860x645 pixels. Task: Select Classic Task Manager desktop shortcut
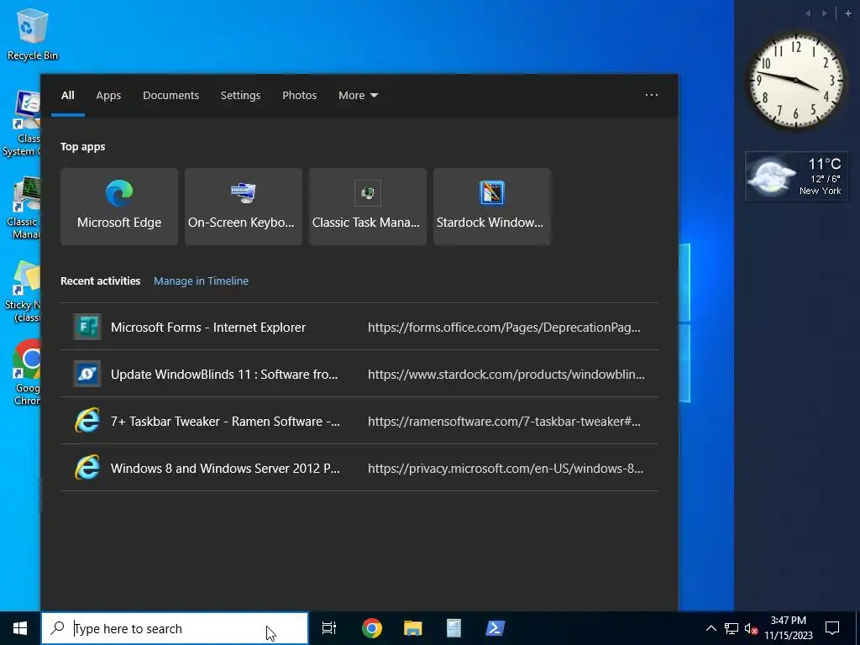(x=23, y=208)
